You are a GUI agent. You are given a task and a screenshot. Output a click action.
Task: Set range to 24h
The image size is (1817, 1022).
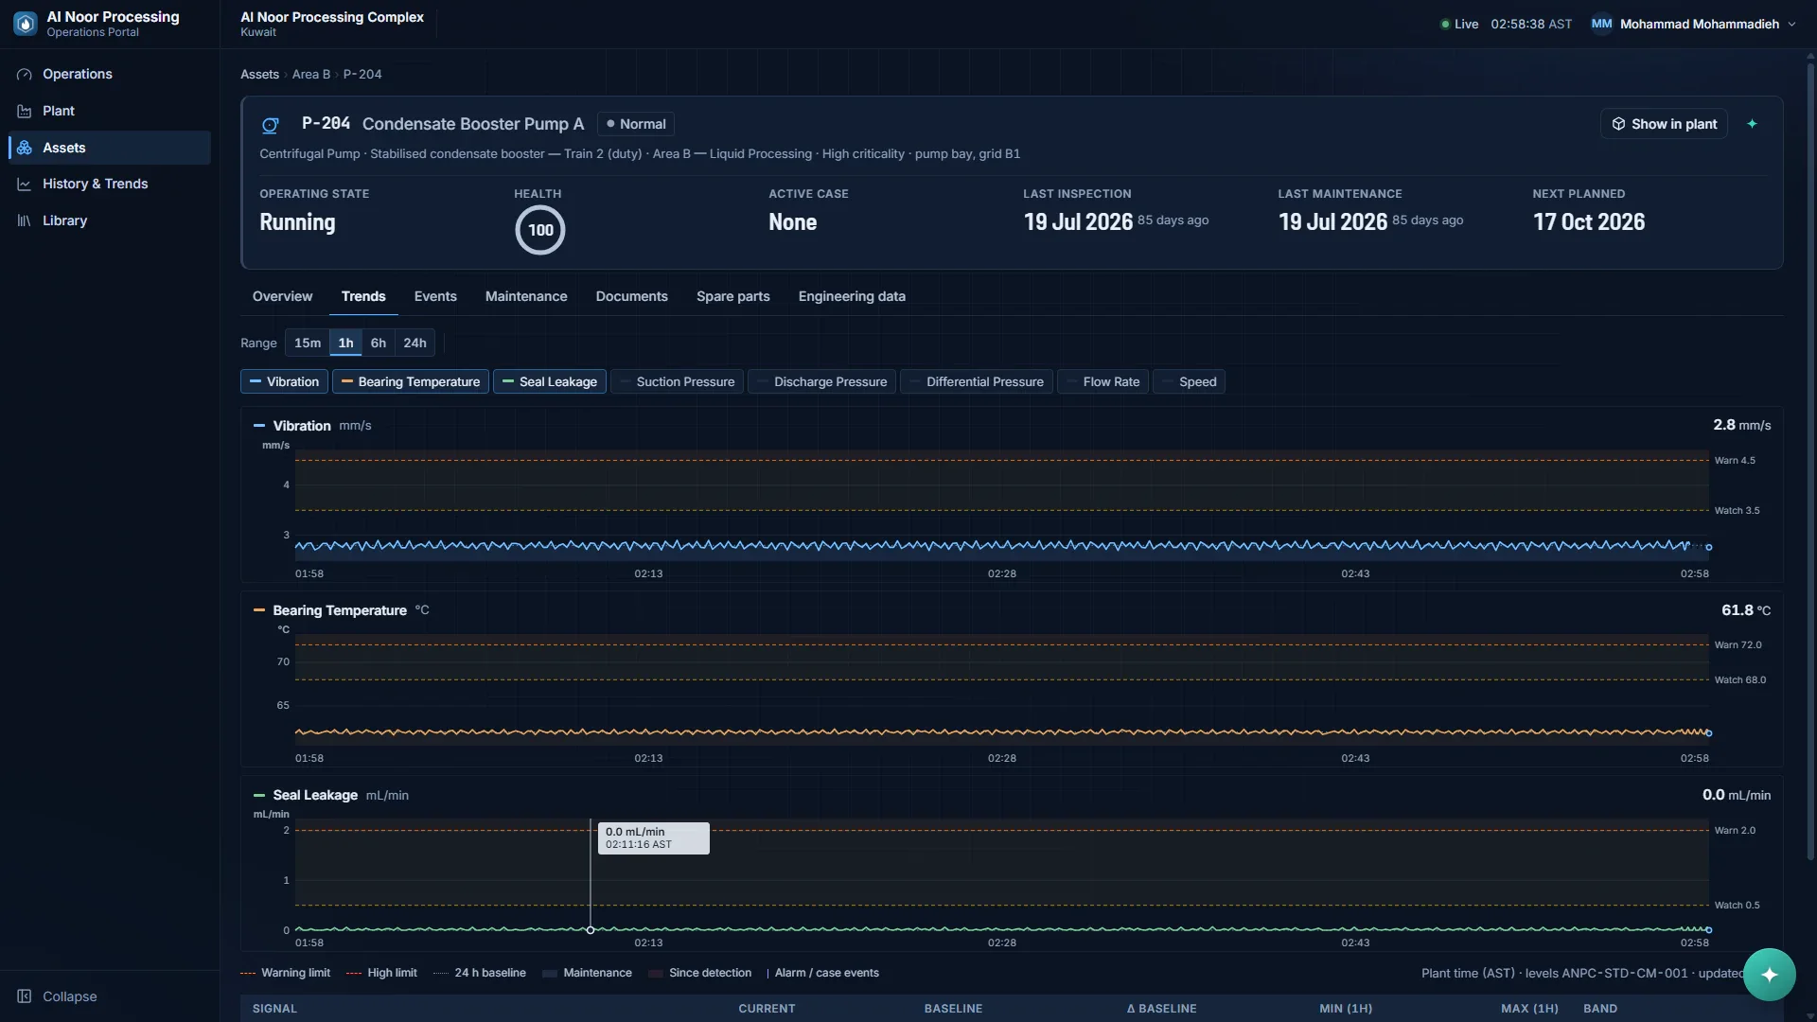coord(415,343)
